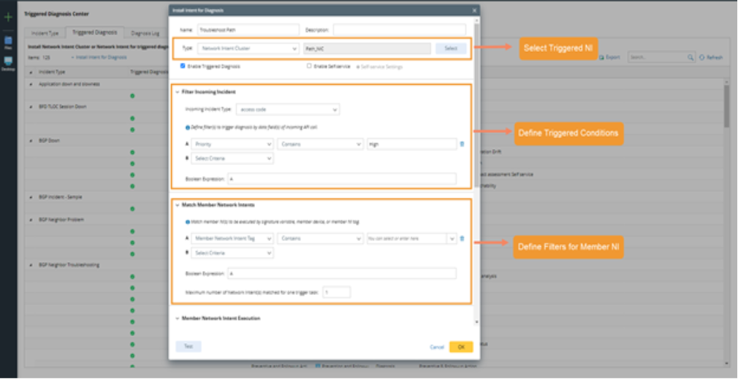Check the Enable Selfservice box

coord(309,66)
